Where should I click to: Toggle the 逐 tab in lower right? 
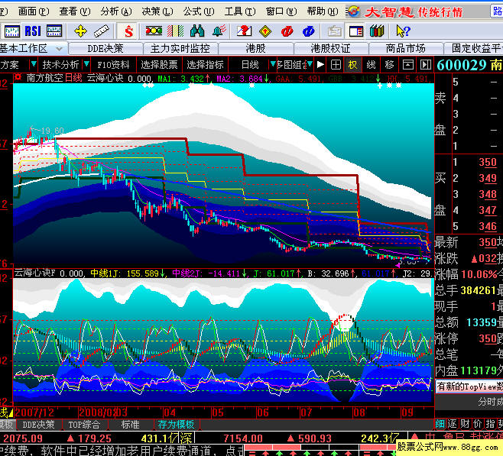(453, 424)
